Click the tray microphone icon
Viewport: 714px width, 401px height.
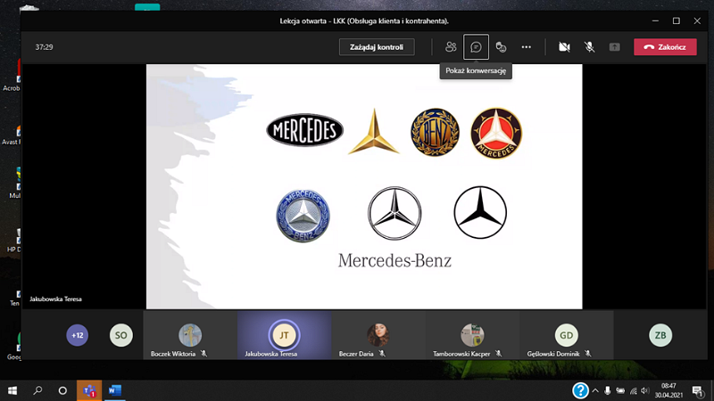click(608, 390)
